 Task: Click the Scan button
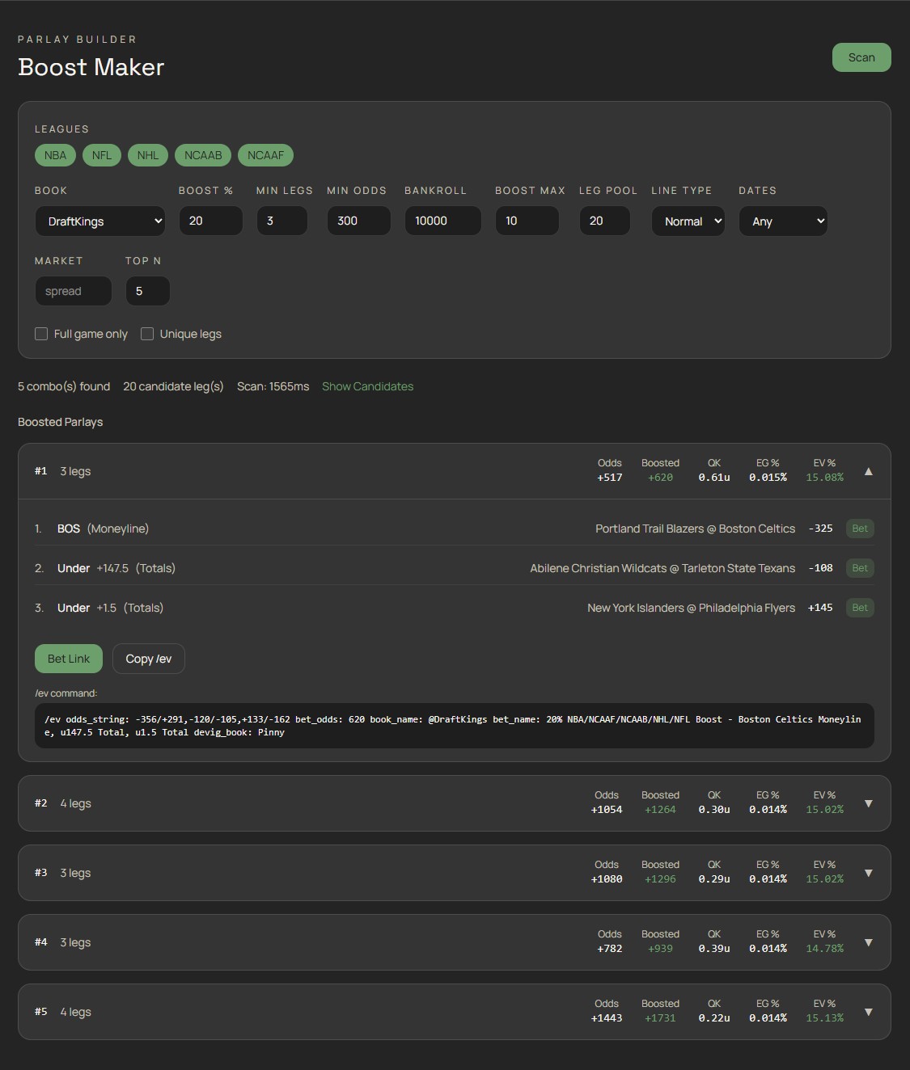tap(861, 57)
